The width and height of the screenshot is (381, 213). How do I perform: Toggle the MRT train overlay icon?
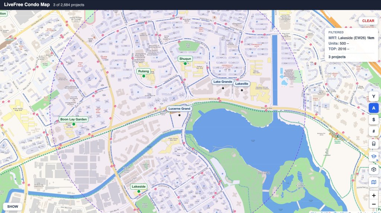click(x=374, y=144)
